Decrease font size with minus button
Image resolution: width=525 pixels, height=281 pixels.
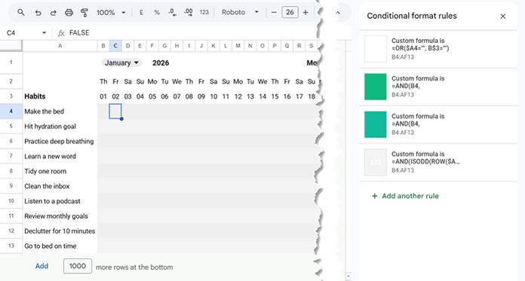click(274, 13)
